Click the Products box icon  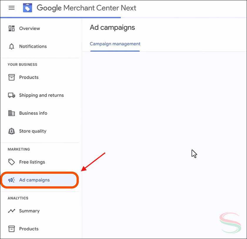click(11, 77)
